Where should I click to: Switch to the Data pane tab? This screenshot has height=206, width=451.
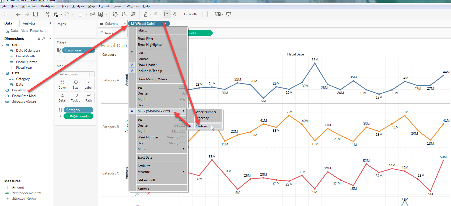(8, 23)
